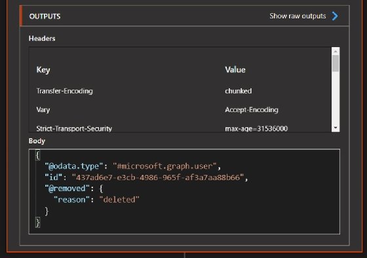Click the headers scrollbar thumb
The width and height of the screenshot is (367, 258).
coord(336,64)
